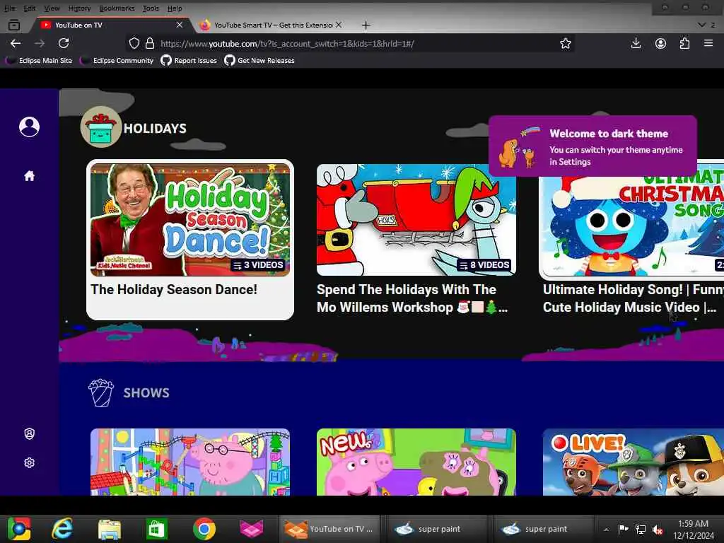724x543 pixels.
Task: Open the Firefox account icon
Action: (660, 43)
